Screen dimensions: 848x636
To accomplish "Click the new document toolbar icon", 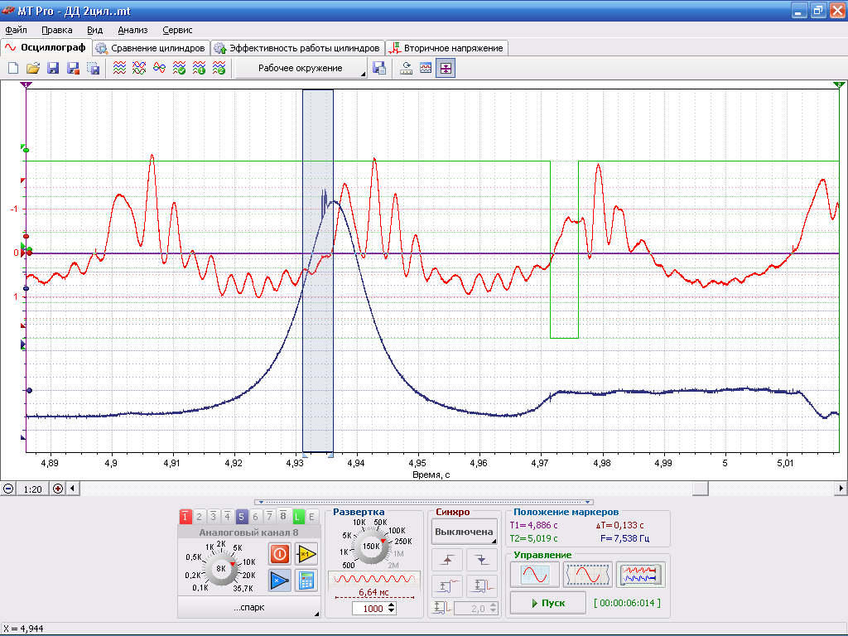I will (x=13, y=68).
